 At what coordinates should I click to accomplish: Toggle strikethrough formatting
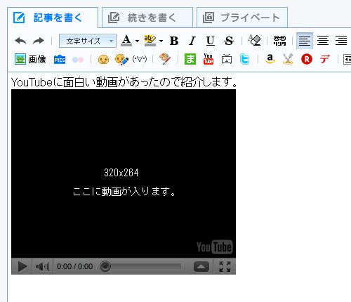coord(229,41)
